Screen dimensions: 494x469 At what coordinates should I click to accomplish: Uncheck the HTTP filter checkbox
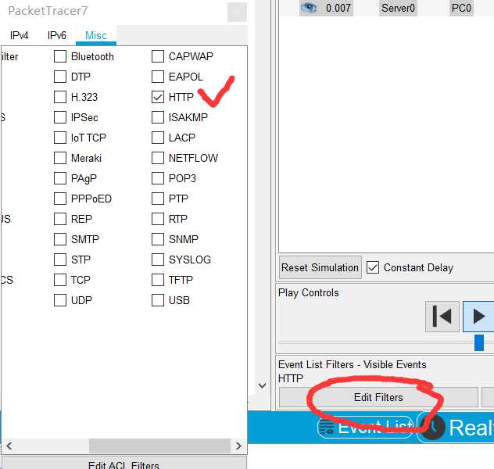(158, 97)
